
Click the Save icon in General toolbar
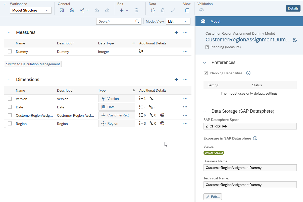coord(62,10)
